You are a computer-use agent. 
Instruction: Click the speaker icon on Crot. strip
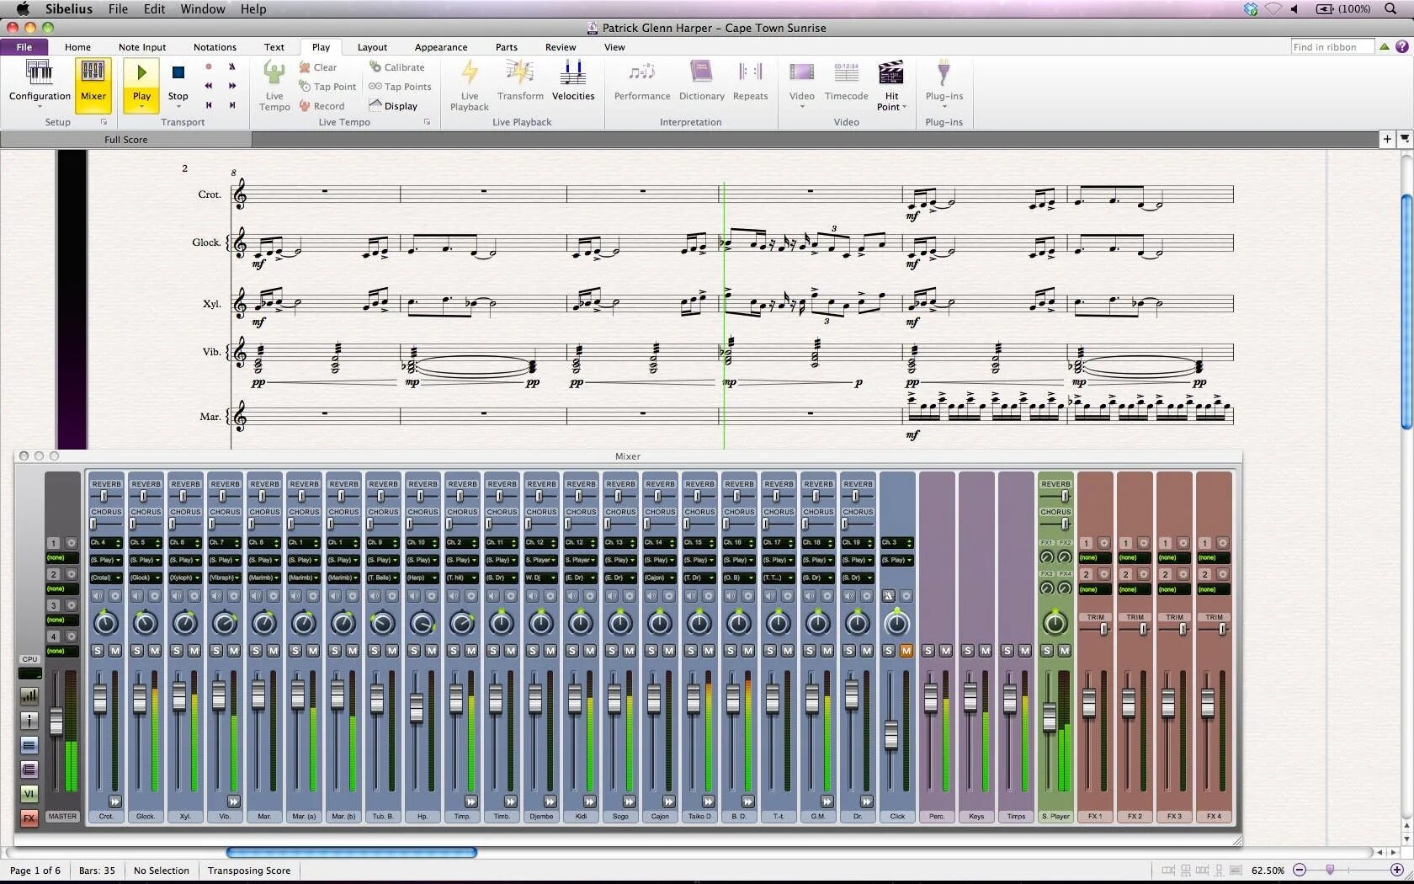click(x=98, y=595)
